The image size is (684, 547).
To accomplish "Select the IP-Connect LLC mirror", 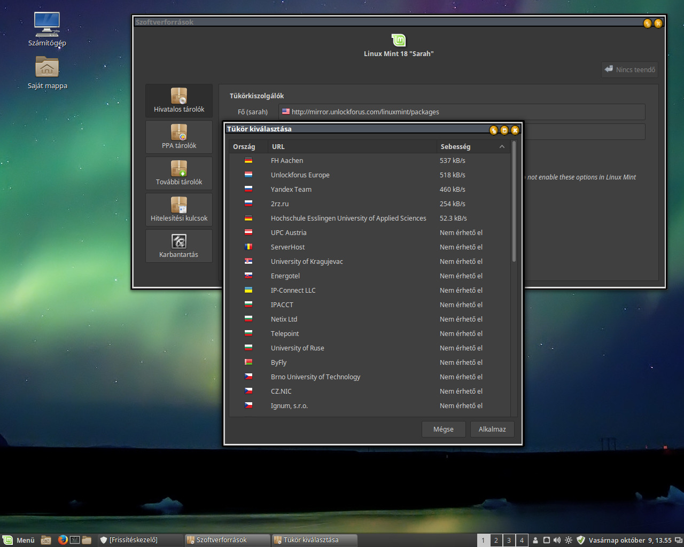I will point(369,290).
